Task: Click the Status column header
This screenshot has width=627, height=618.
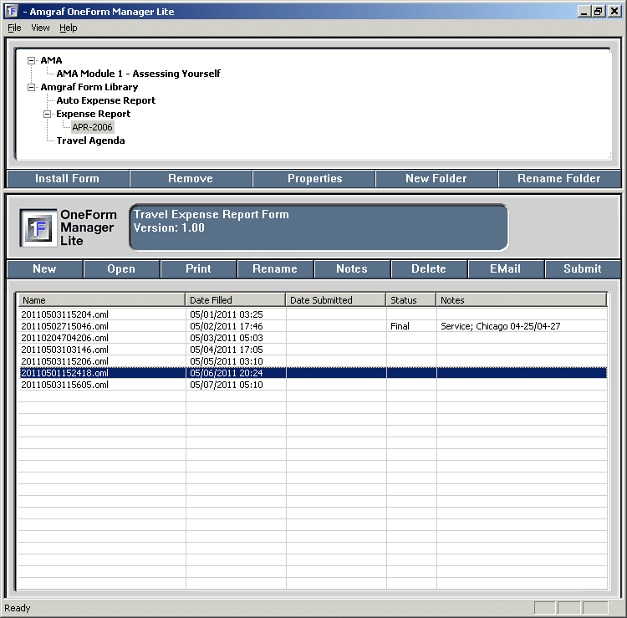Action: coord(410,299)
